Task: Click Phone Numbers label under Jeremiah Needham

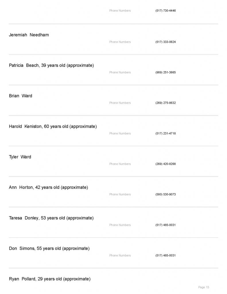Action: coord(120,42)
